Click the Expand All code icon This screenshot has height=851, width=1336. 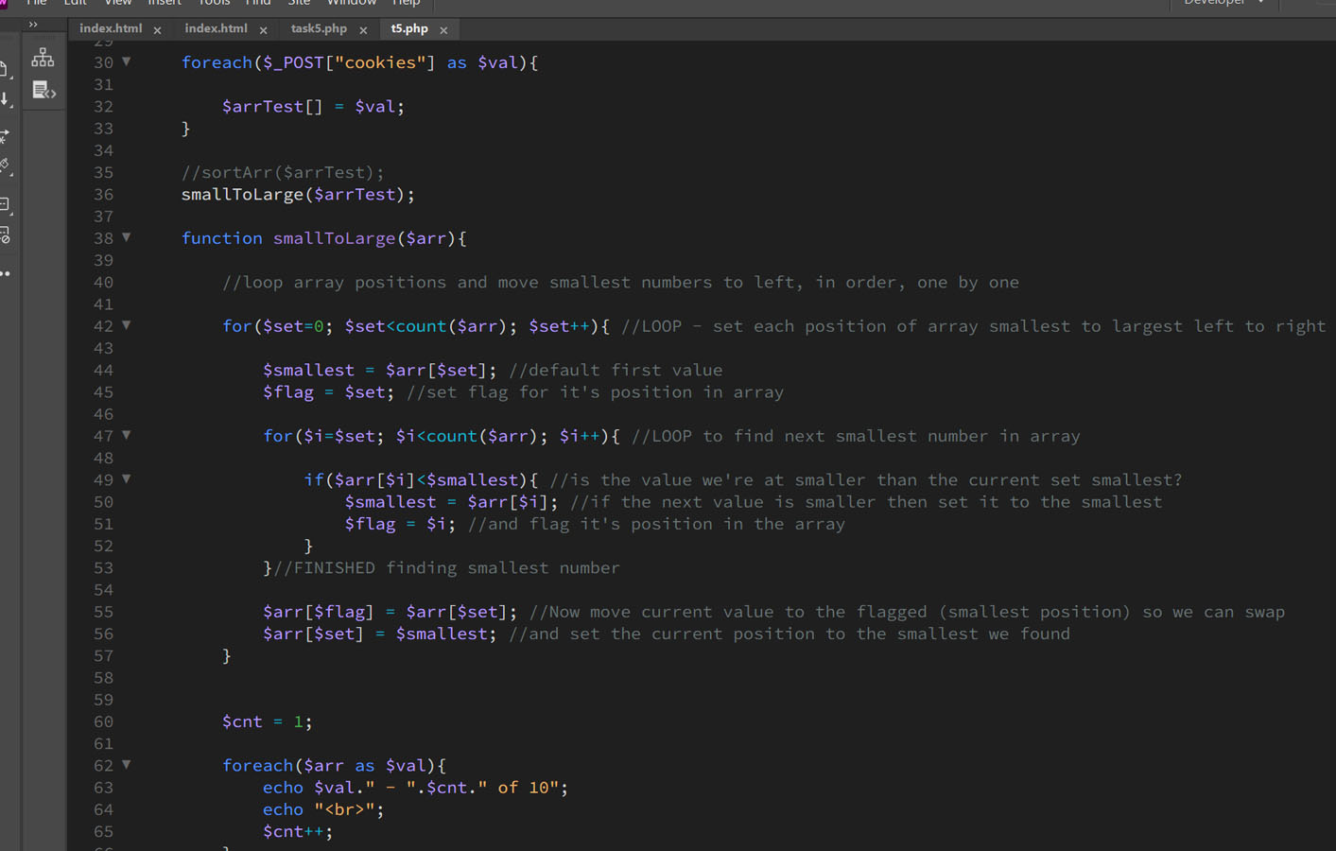point(5,136)
